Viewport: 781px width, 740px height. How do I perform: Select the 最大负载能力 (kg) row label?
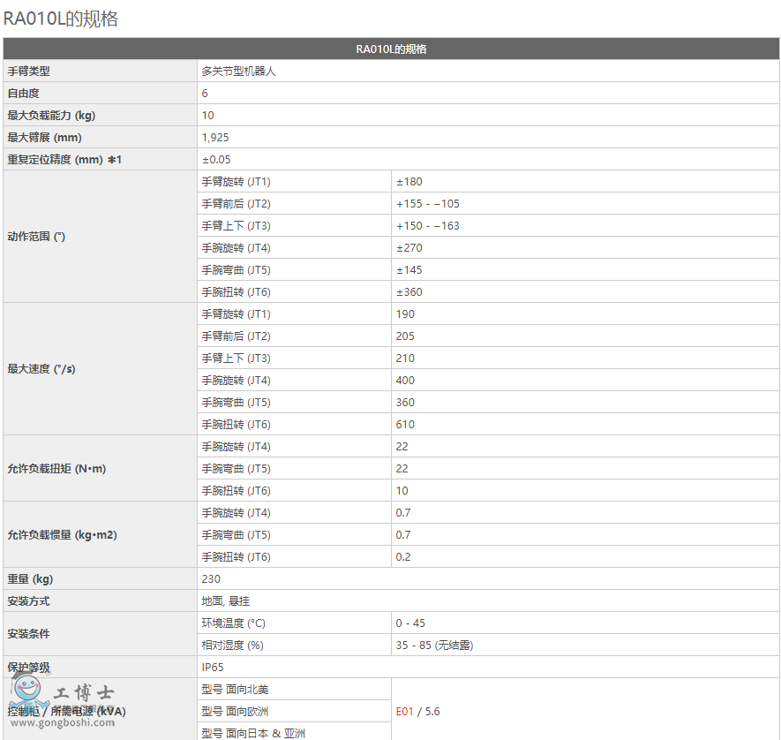(50, 116)
